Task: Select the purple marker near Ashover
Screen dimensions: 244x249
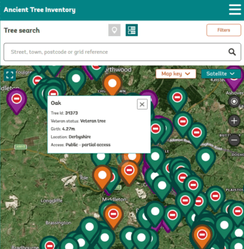Action: click(234, 80)
